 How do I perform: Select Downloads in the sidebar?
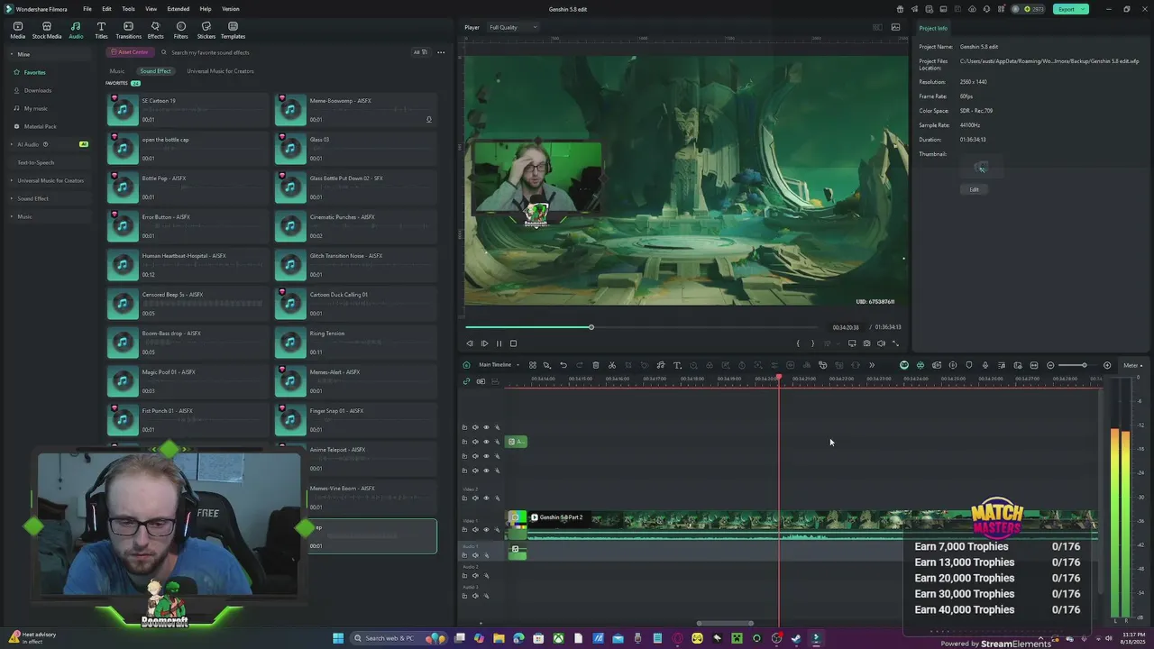(x=38, y=90)
